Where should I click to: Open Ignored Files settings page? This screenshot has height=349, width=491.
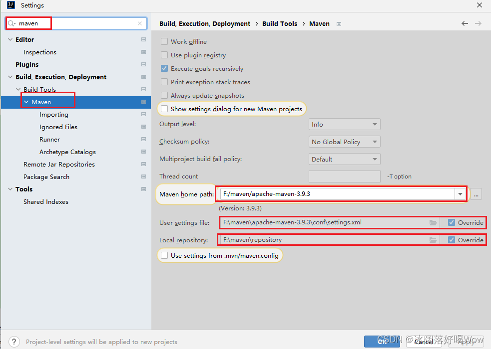click(58, 127)
